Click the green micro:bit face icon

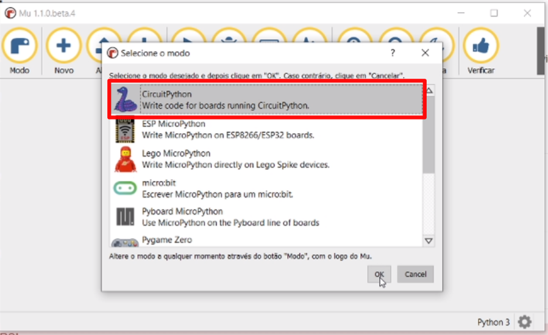[x=125, y=188]
